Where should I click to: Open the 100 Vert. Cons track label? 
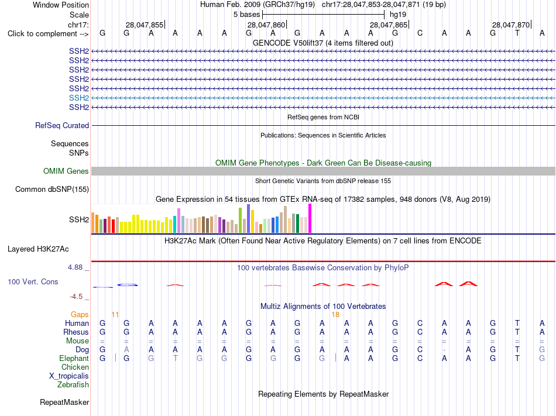(33, 281)
